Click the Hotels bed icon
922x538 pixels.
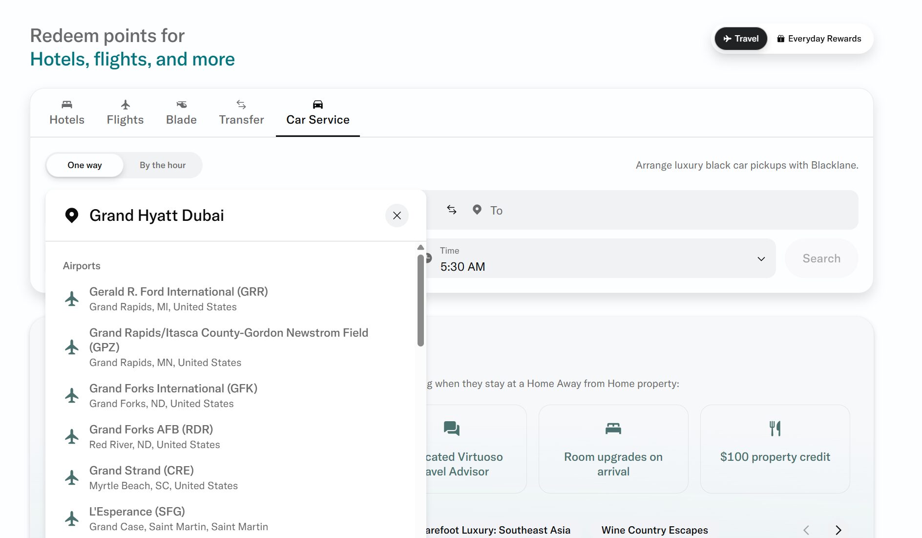pyautogui.click(x=67, y=104)
